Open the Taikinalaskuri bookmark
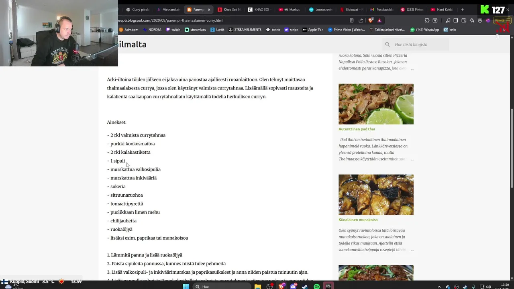514x289 pixels. pos(387,30)
